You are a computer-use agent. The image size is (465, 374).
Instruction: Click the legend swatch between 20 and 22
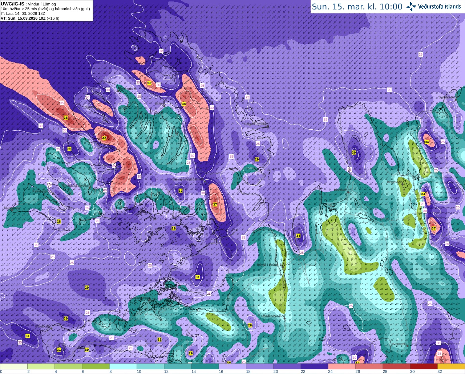[x=287, y=366]
